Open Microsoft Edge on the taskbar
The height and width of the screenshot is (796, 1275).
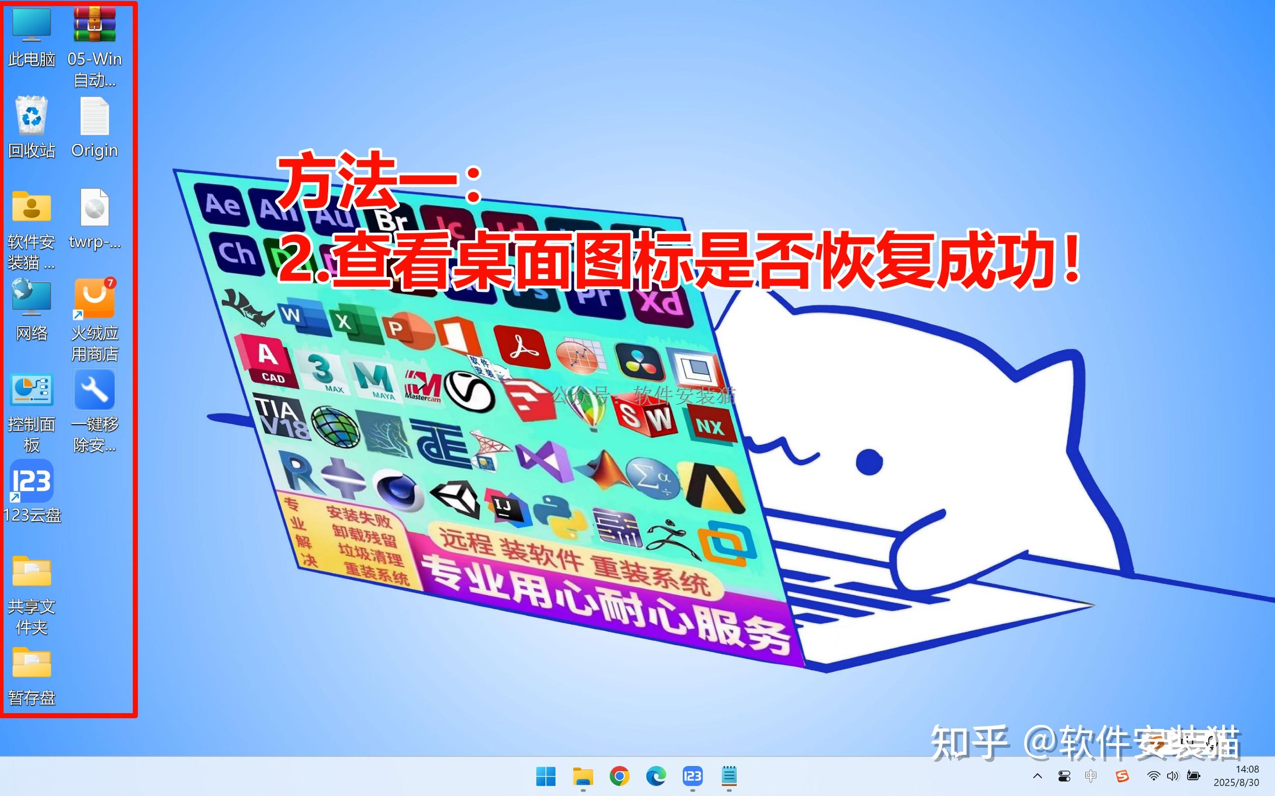coord(656,776)
